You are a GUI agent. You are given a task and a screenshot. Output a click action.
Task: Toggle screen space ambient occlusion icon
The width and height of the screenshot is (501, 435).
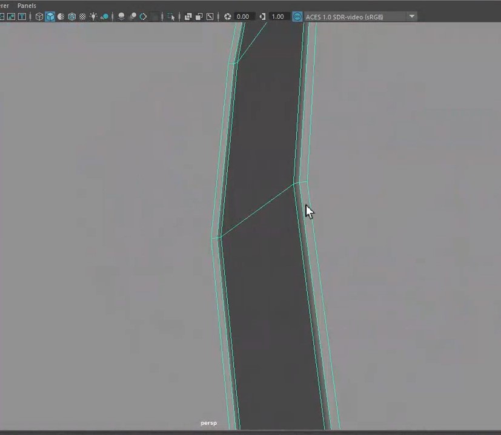[121, 16]
